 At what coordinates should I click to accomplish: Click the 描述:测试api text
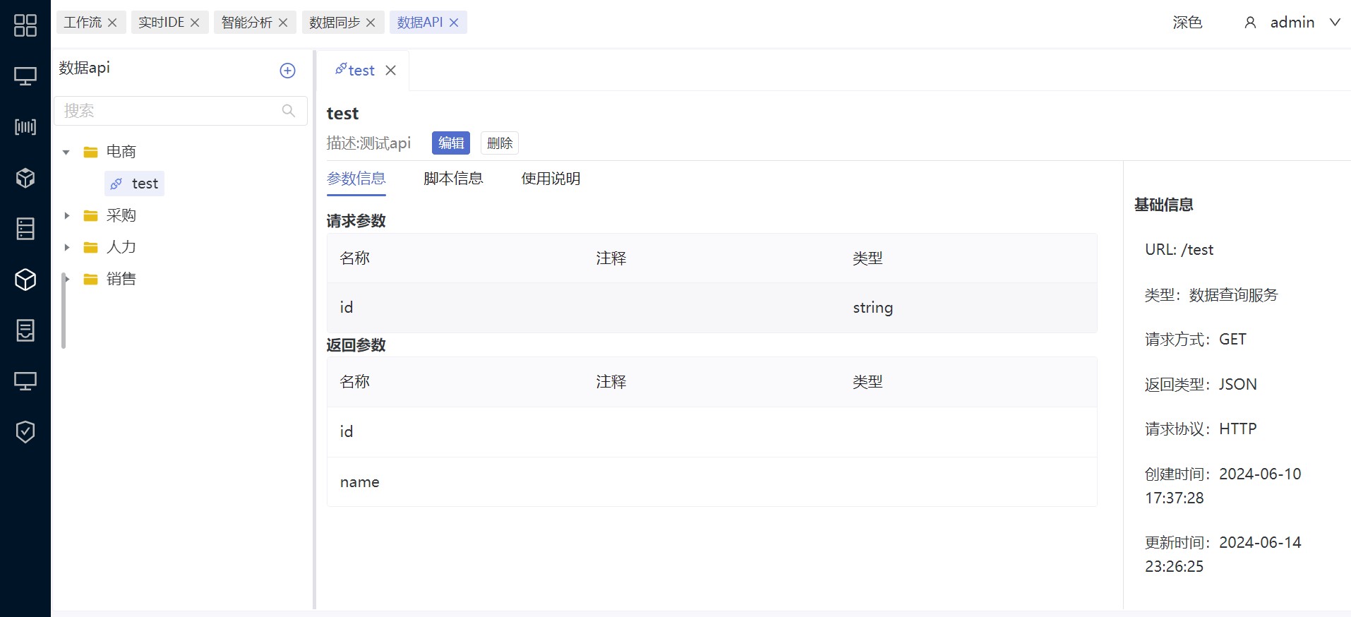[x=368, y=143]
